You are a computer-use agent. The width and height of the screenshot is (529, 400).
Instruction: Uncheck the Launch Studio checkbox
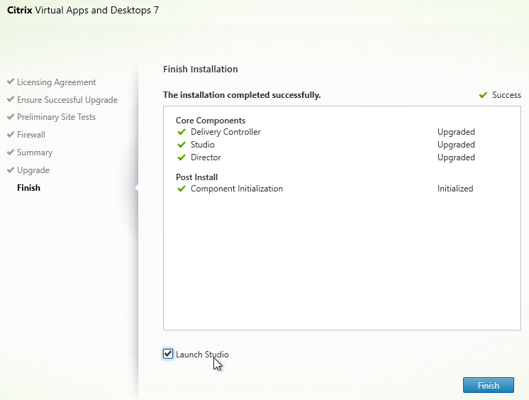tap(168, 354)
